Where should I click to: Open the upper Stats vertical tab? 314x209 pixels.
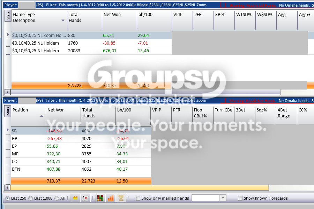(x=8, y=16)
